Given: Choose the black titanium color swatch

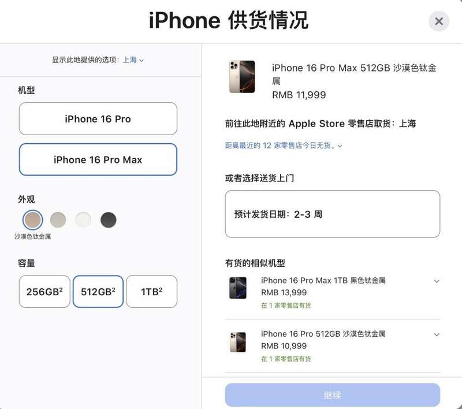Looking at the screenshot, I should pyautogui.click(x=109, y=220).
